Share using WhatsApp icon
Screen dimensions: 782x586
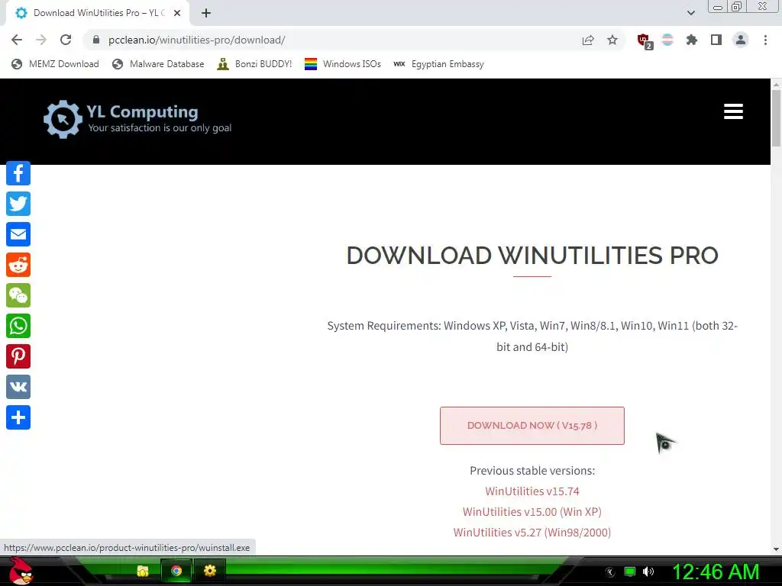tap(18, 326)
